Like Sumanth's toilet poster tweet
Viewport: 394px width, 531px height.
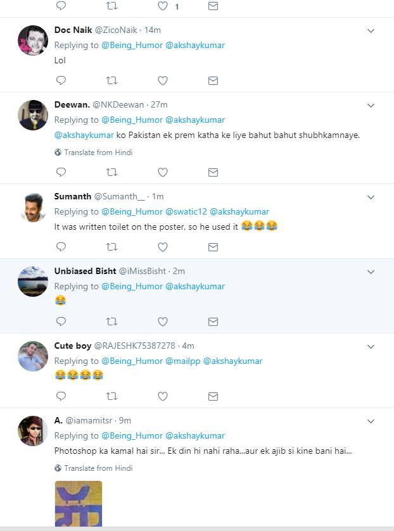pos(162,247)
